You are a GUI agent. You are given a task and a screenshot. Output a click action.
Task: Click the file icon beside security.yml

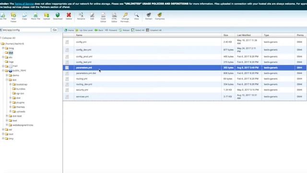pos(67,90)
